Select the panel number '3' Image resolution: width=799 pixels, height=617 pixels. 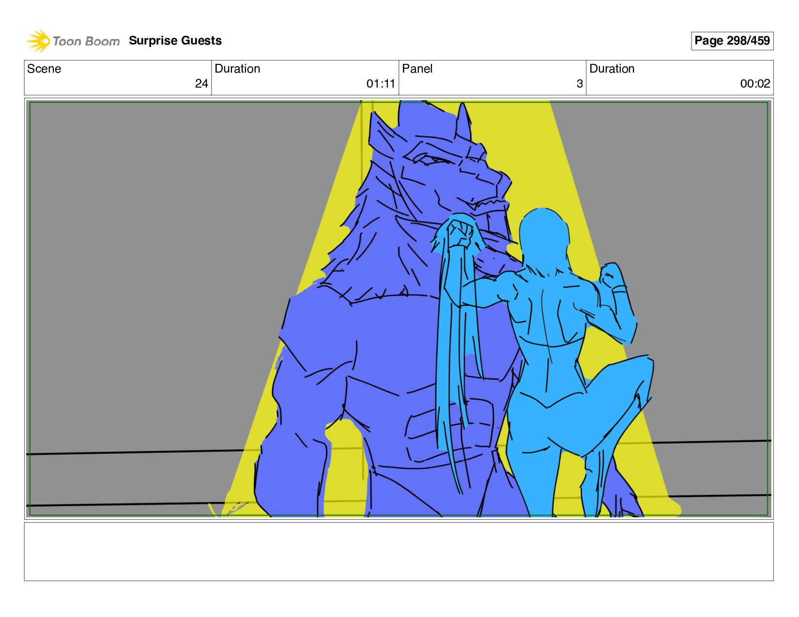point(580,84)
